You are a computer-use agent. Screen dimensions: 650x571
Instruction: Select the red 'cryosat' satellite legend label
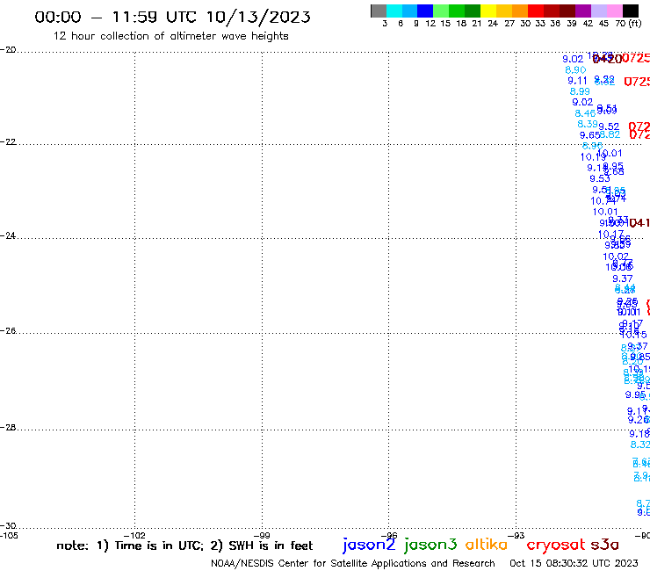(556, 545)
